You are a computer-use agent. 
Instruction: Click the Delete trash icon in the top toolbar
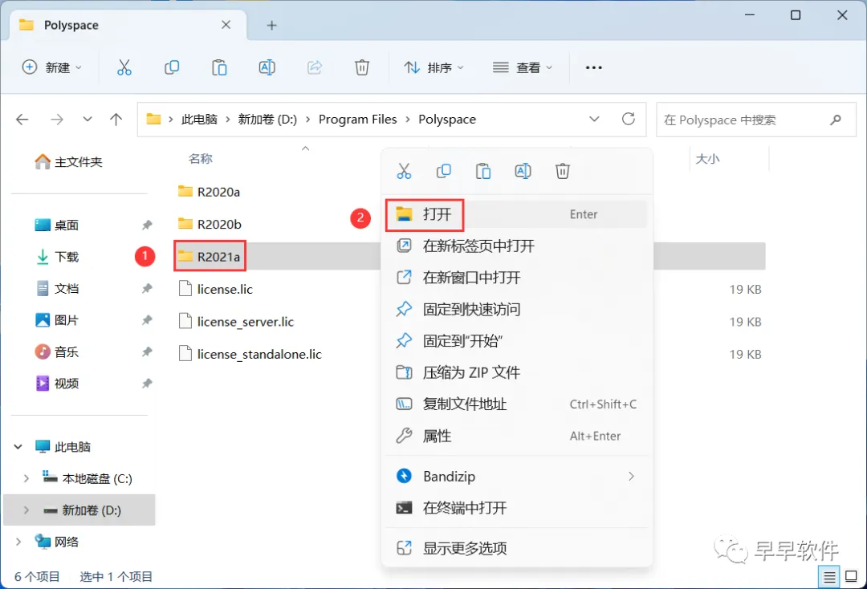pos(361,67)
